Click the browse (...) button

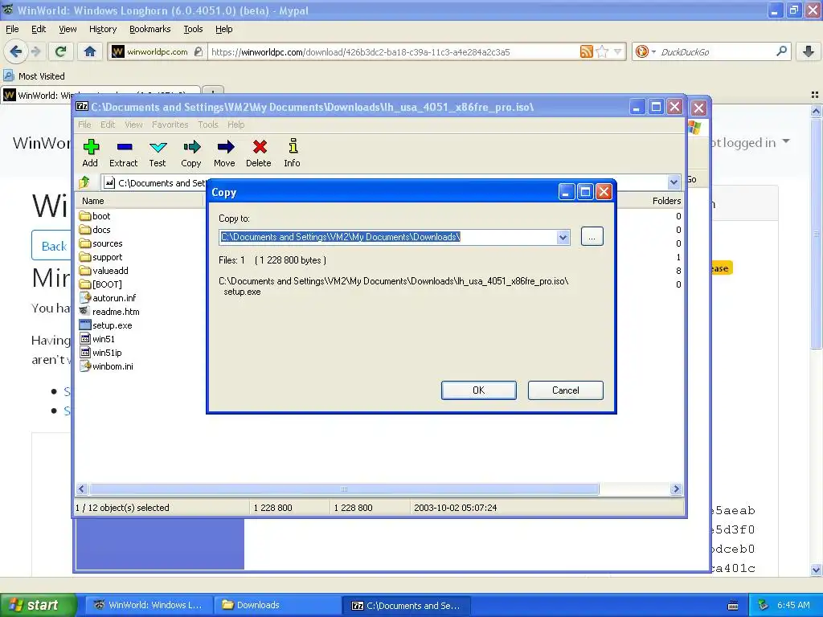(592, 237)
